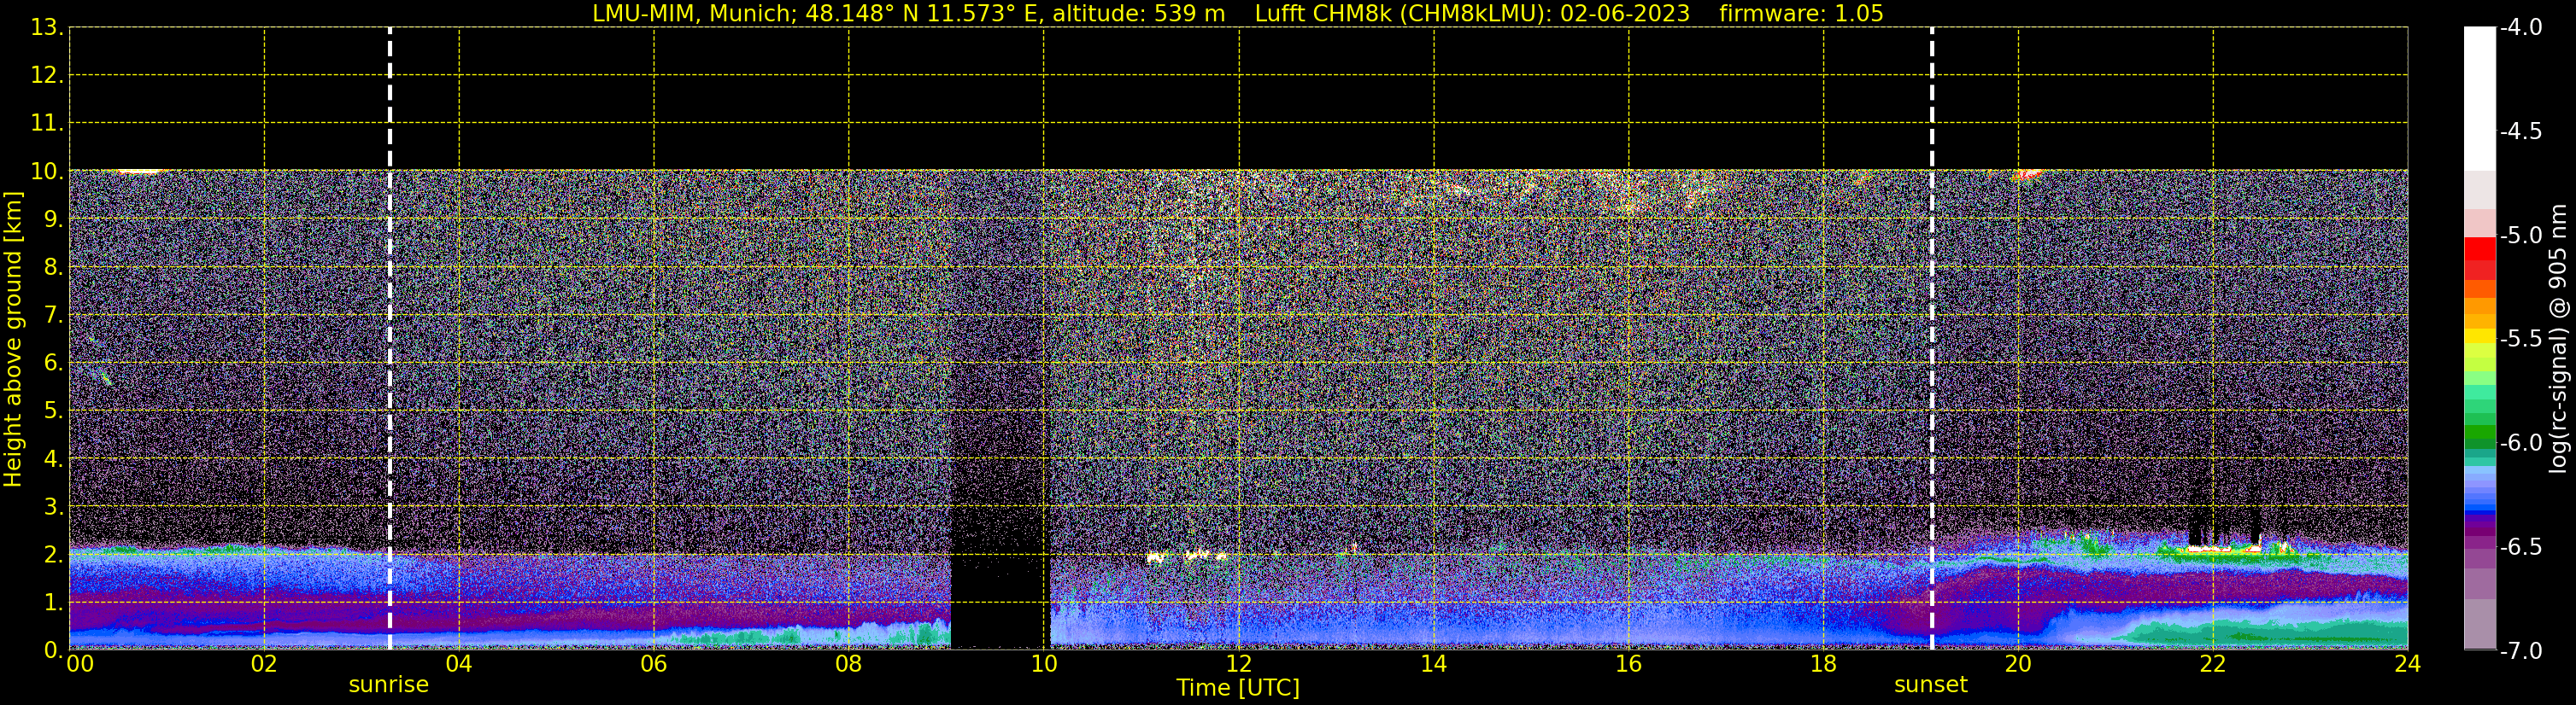The image size is (2576, 705).
Task: Click the height tick label '8.'
Action: 53,268
